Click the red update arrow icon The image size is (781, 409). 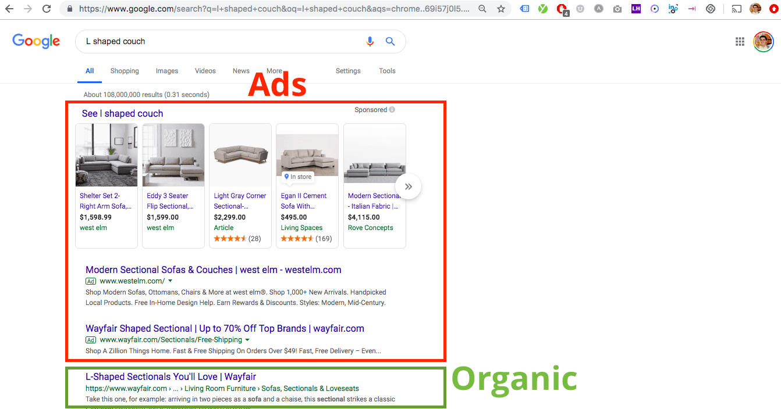[773, 9]
